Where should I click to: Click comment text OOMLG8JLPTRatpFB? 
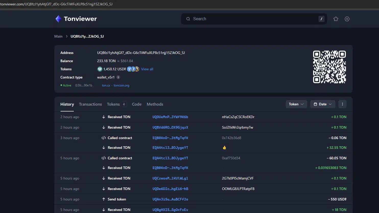pos(238,189)
